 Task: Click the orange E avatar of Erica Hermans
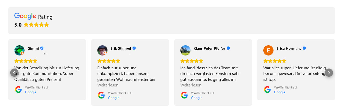(268, 50)
